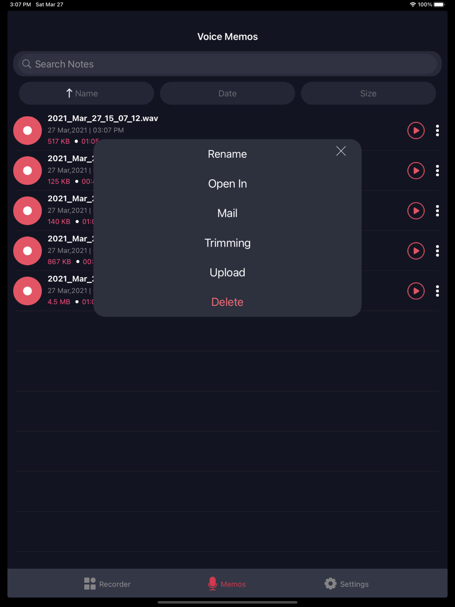Sort memos by Date
Viewport: 455px width, 607px height.
227,93
